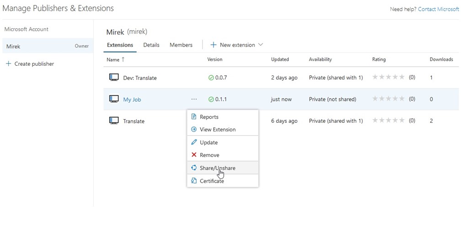Click the monitor icon beside Dev: Translate
The image size is (468, 236).
click(x=114, y=78)
